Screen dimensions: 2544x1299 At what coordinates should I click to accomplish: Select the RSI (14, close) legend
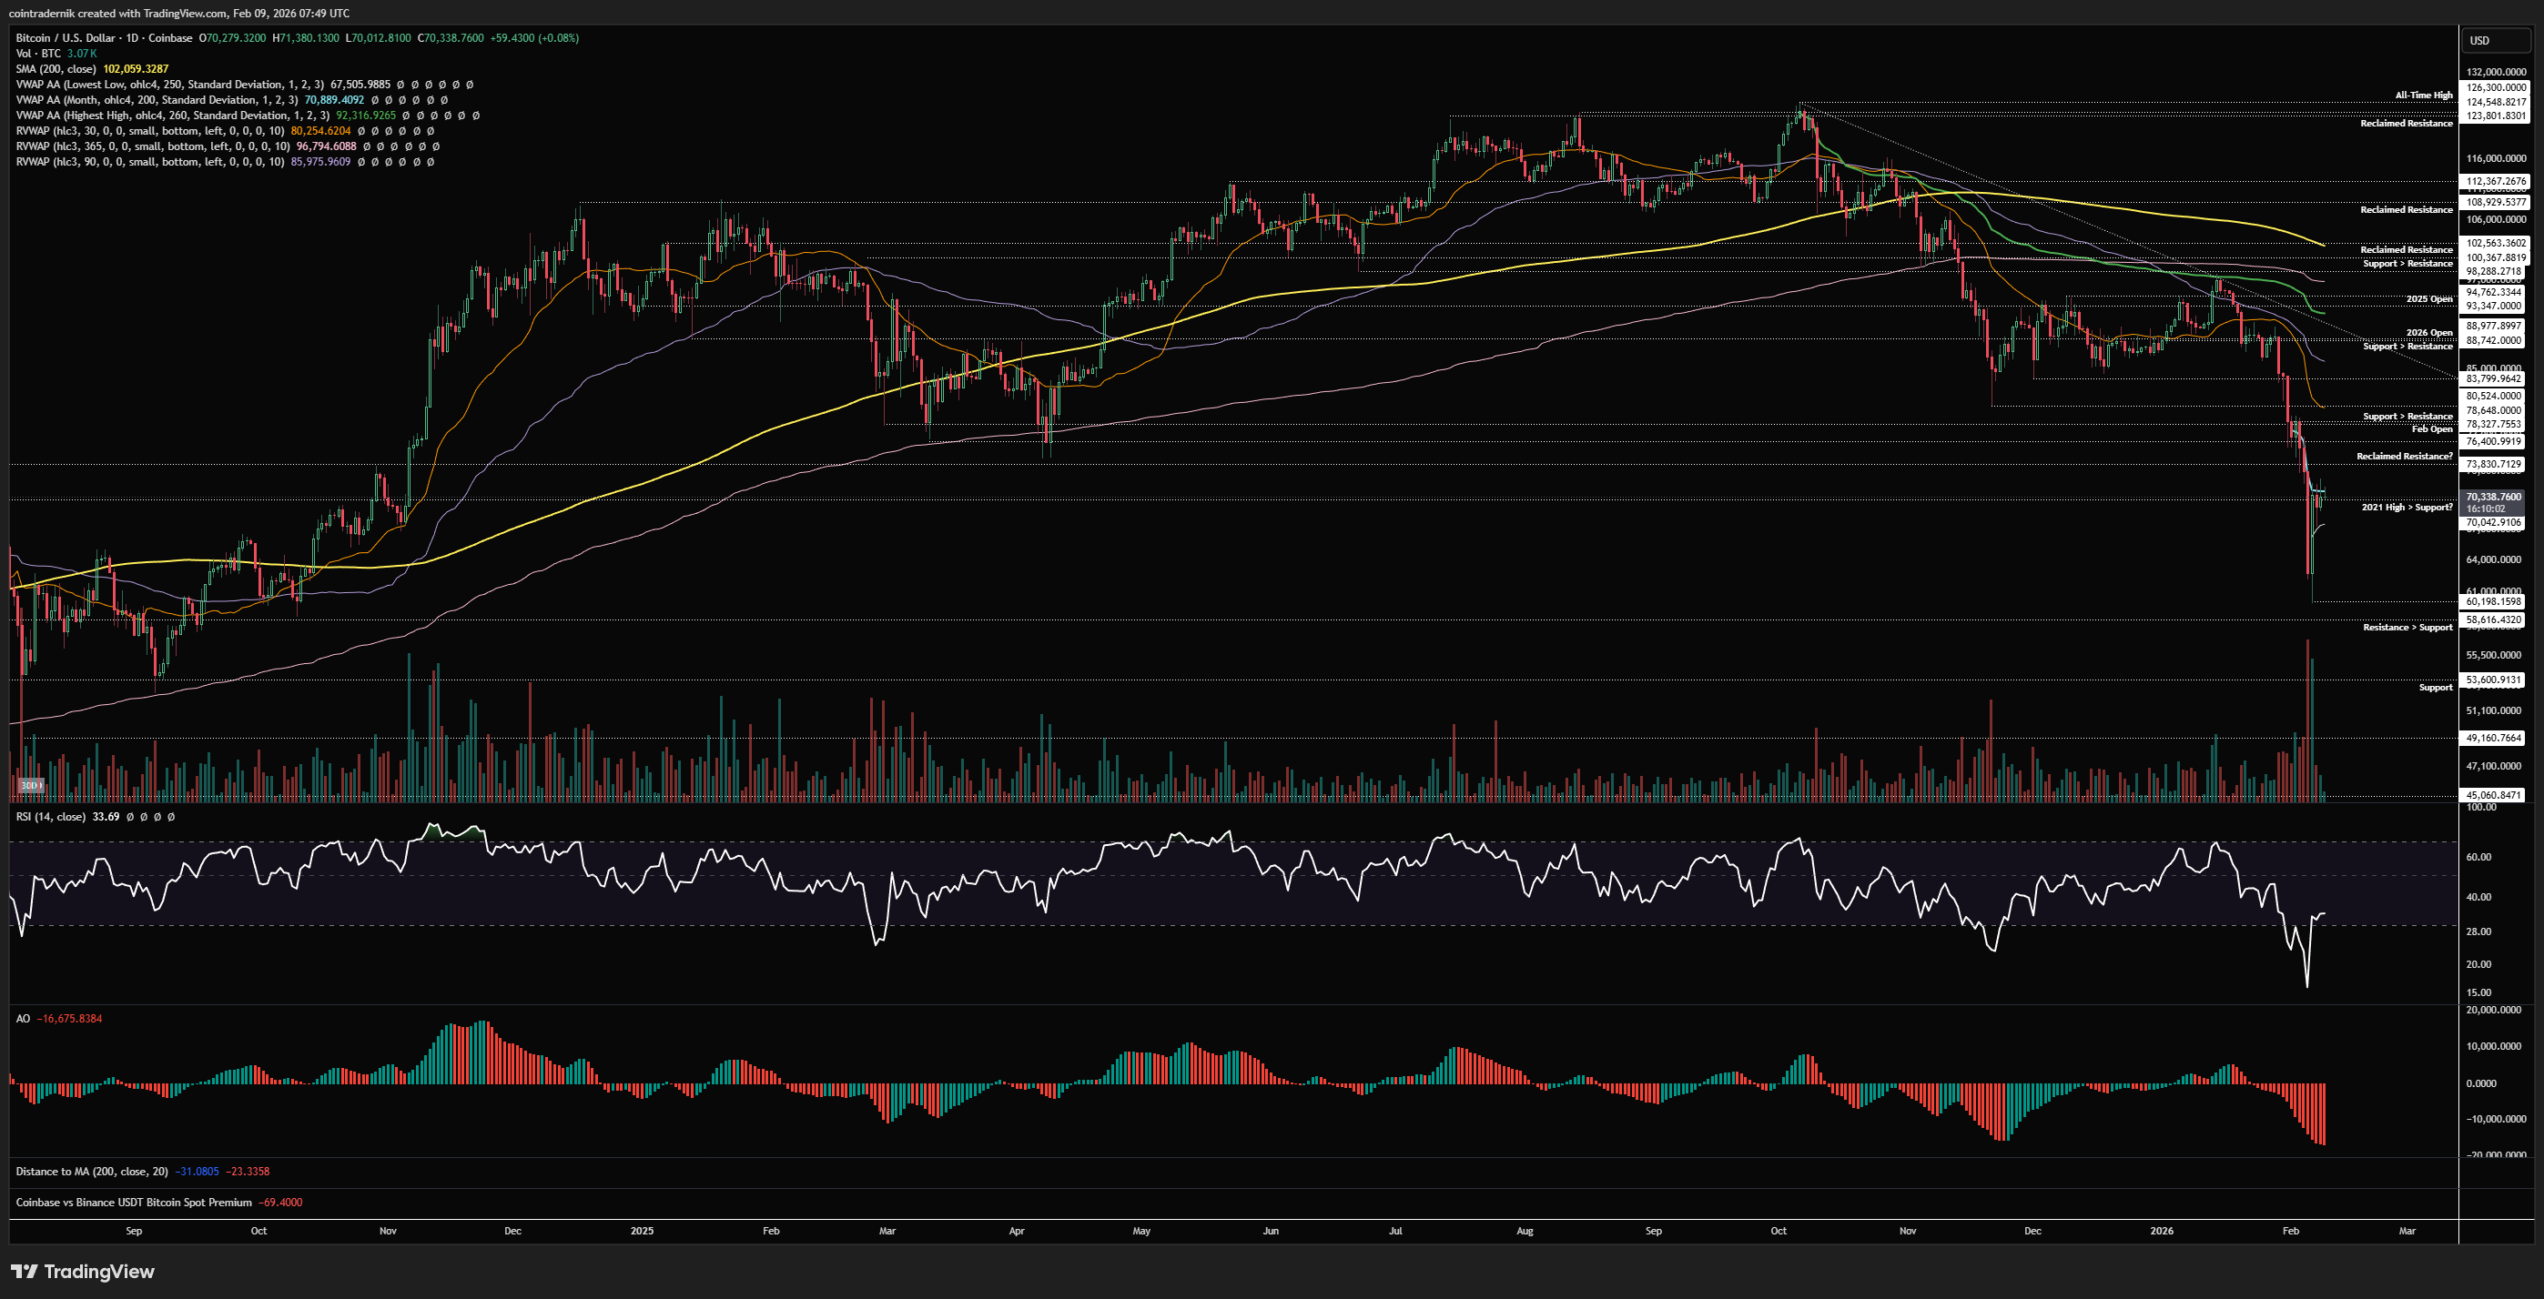[50, 816]
